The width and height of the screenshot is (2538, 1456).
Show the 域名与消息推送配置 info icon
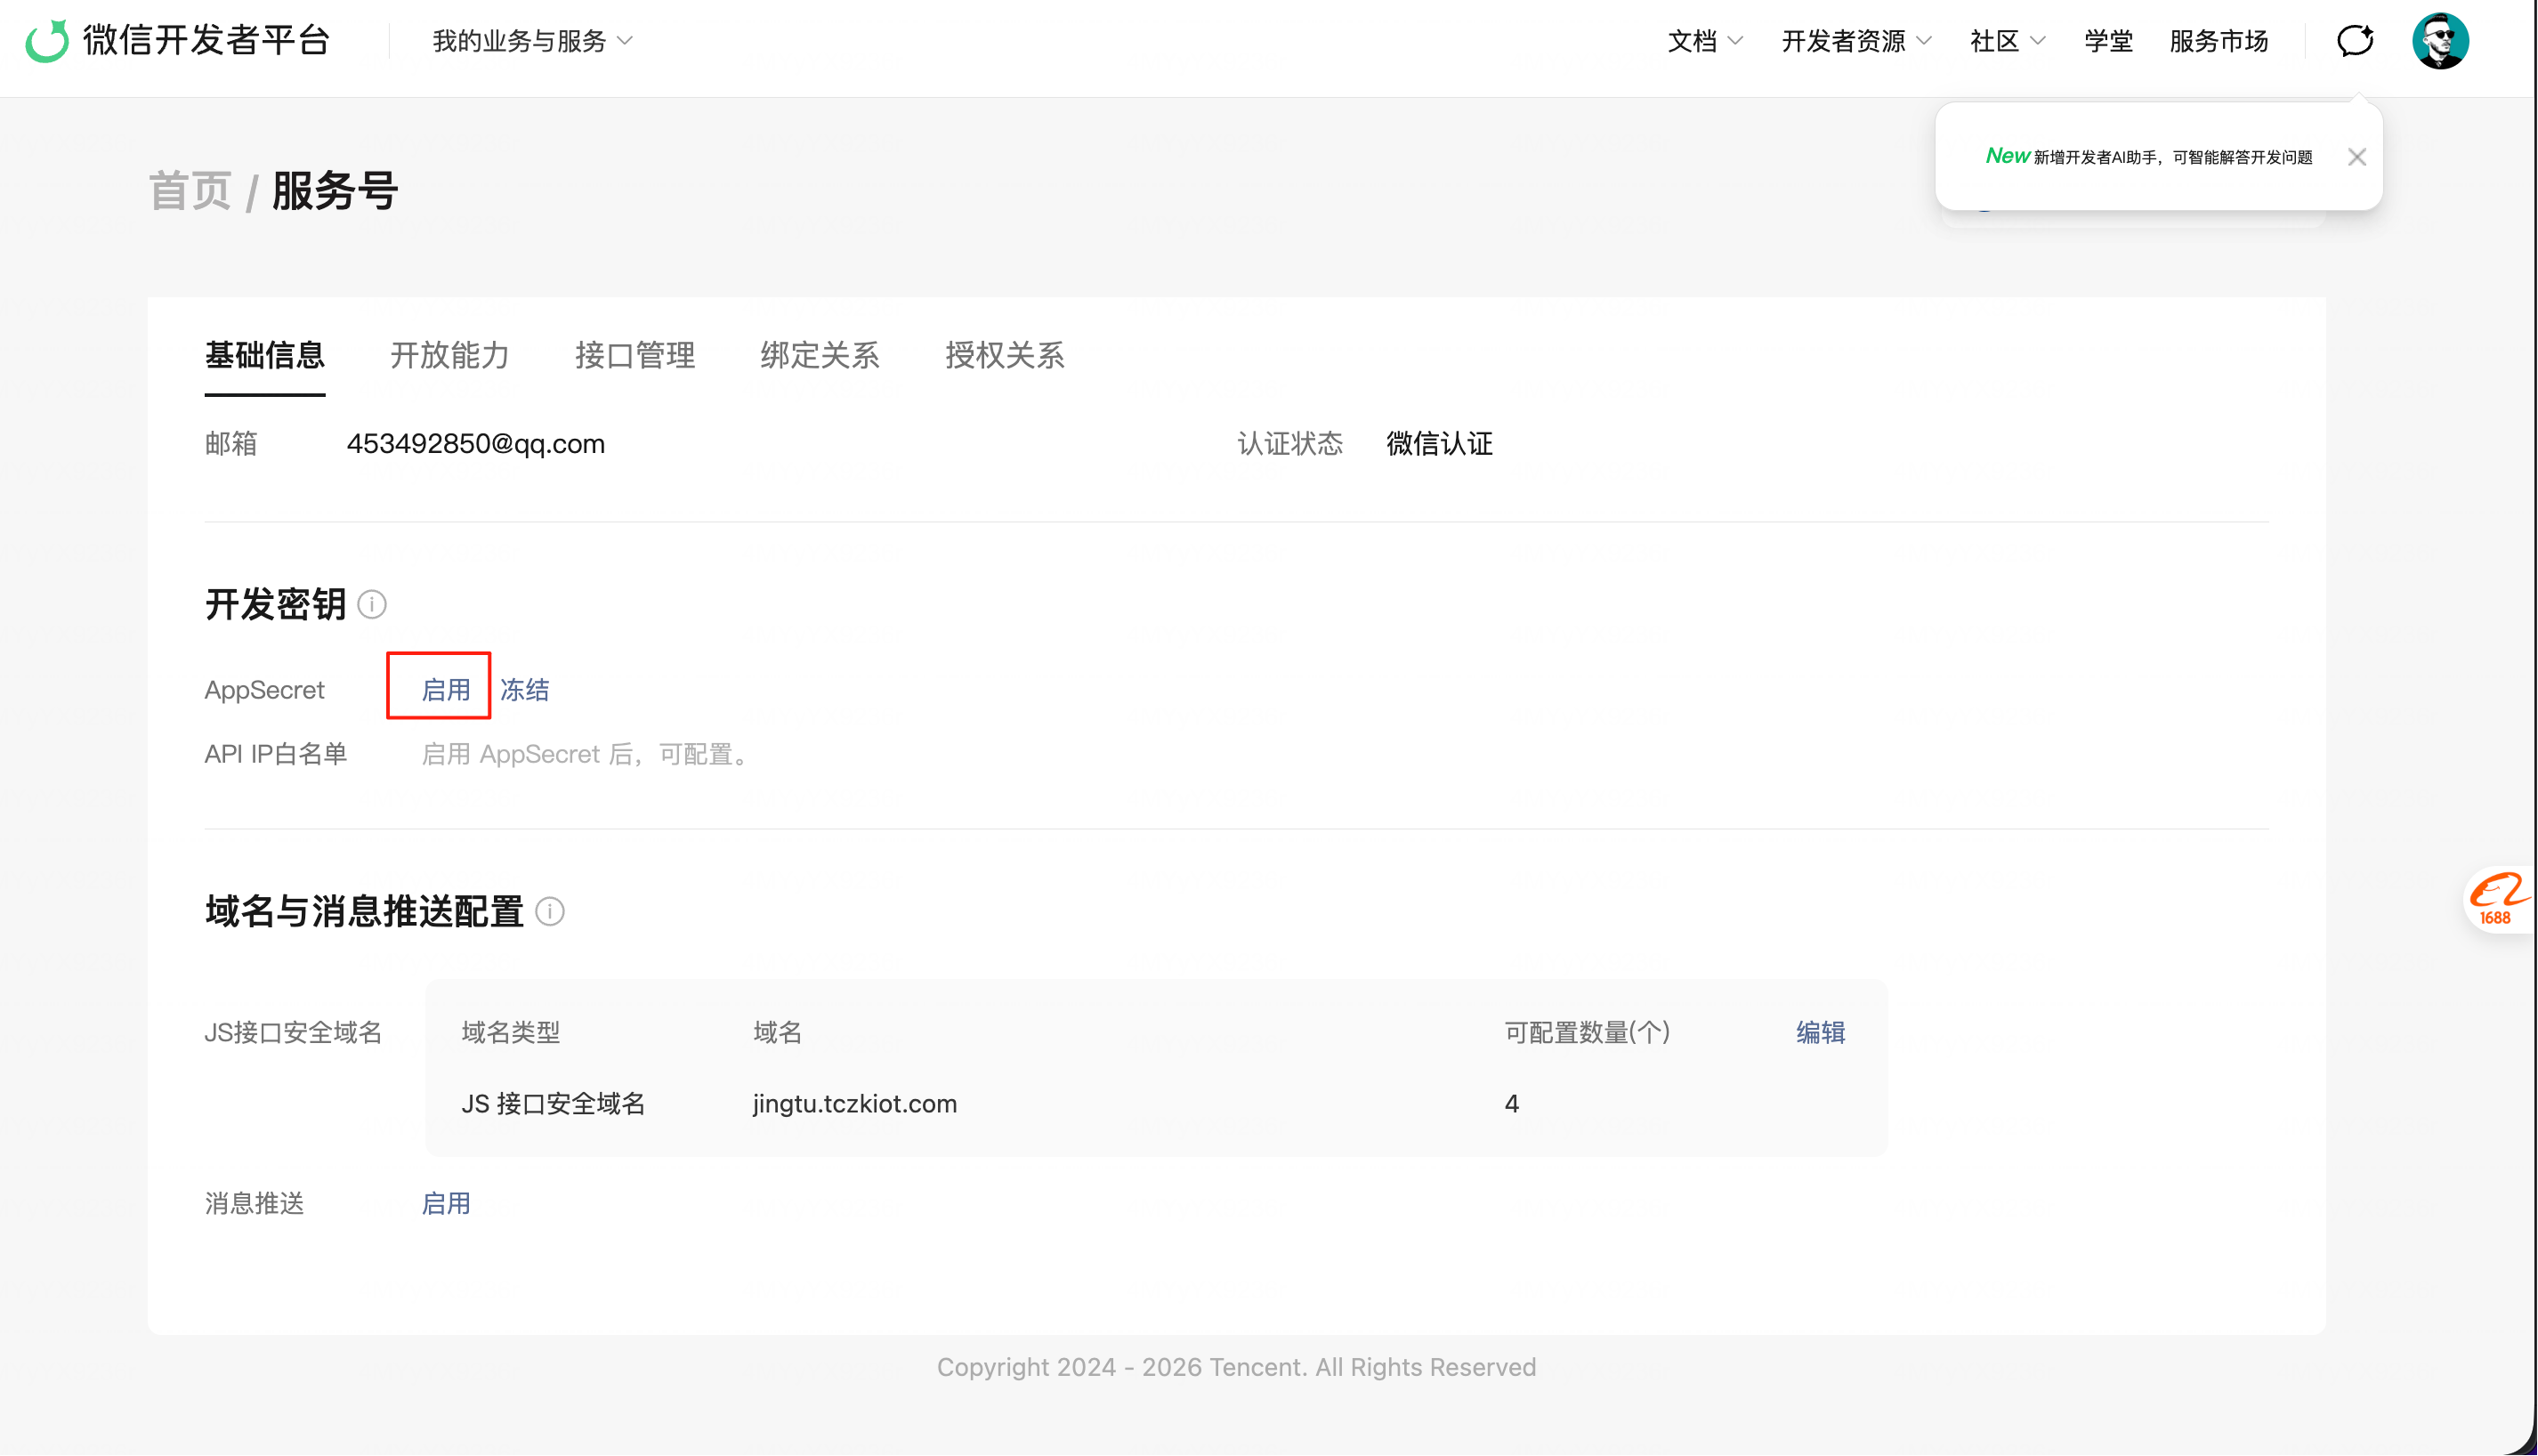tap(550, 912)
